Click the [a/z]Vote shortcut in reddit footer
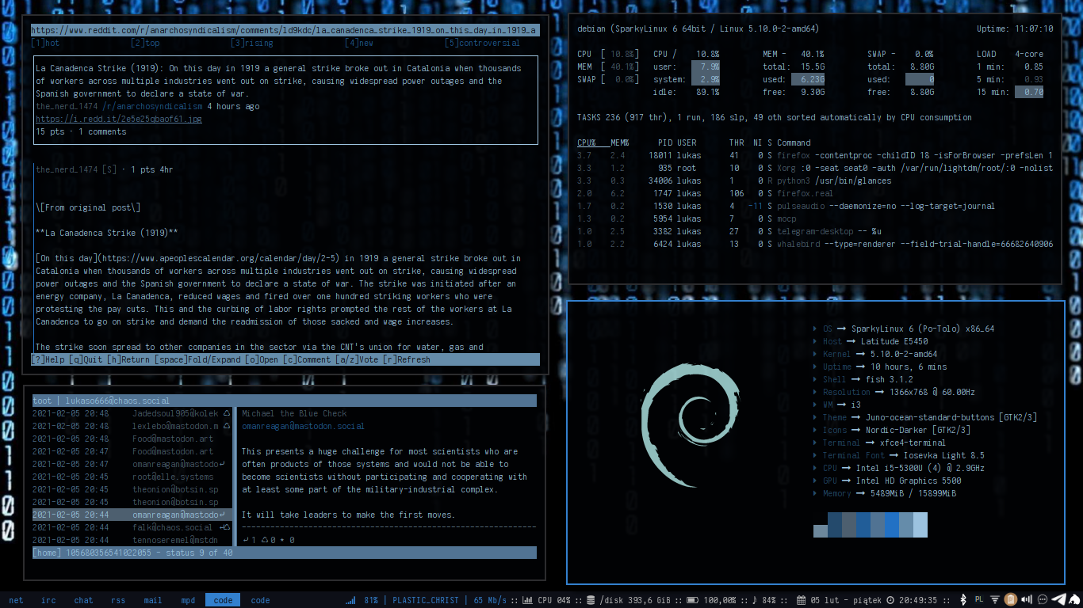Image resolution: width=1083 pixels, height=608 pixels. [357, 359]
